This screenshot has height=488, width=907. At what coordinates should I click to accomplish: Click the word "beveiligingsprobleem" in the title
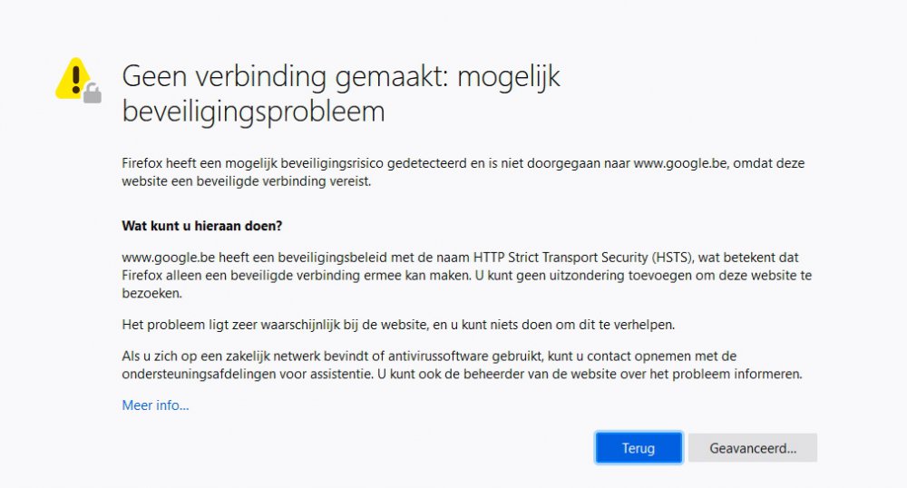click(253, 111)
